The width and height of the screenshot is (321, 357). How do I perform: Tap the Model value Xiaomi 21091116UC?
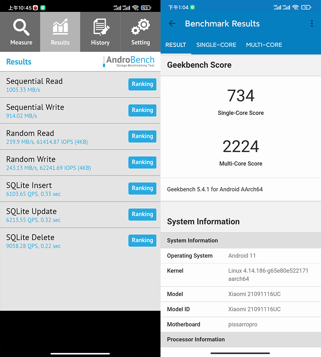(254, 294)
